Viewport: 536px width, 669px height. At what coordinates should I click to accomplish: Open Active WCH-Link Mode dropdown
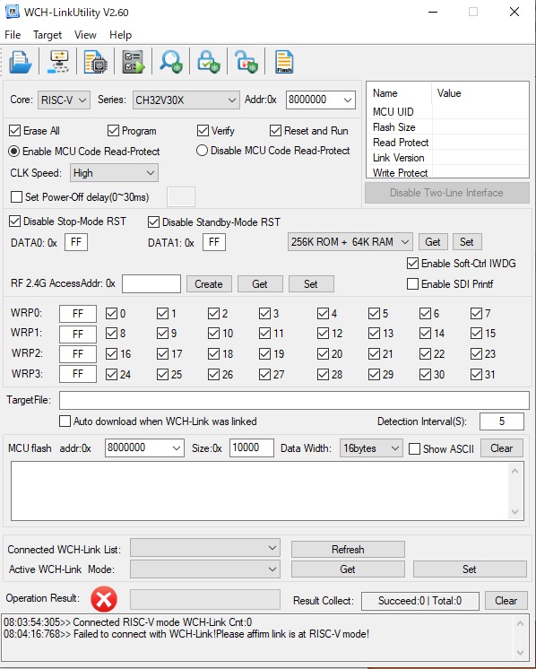pos(205,569)
